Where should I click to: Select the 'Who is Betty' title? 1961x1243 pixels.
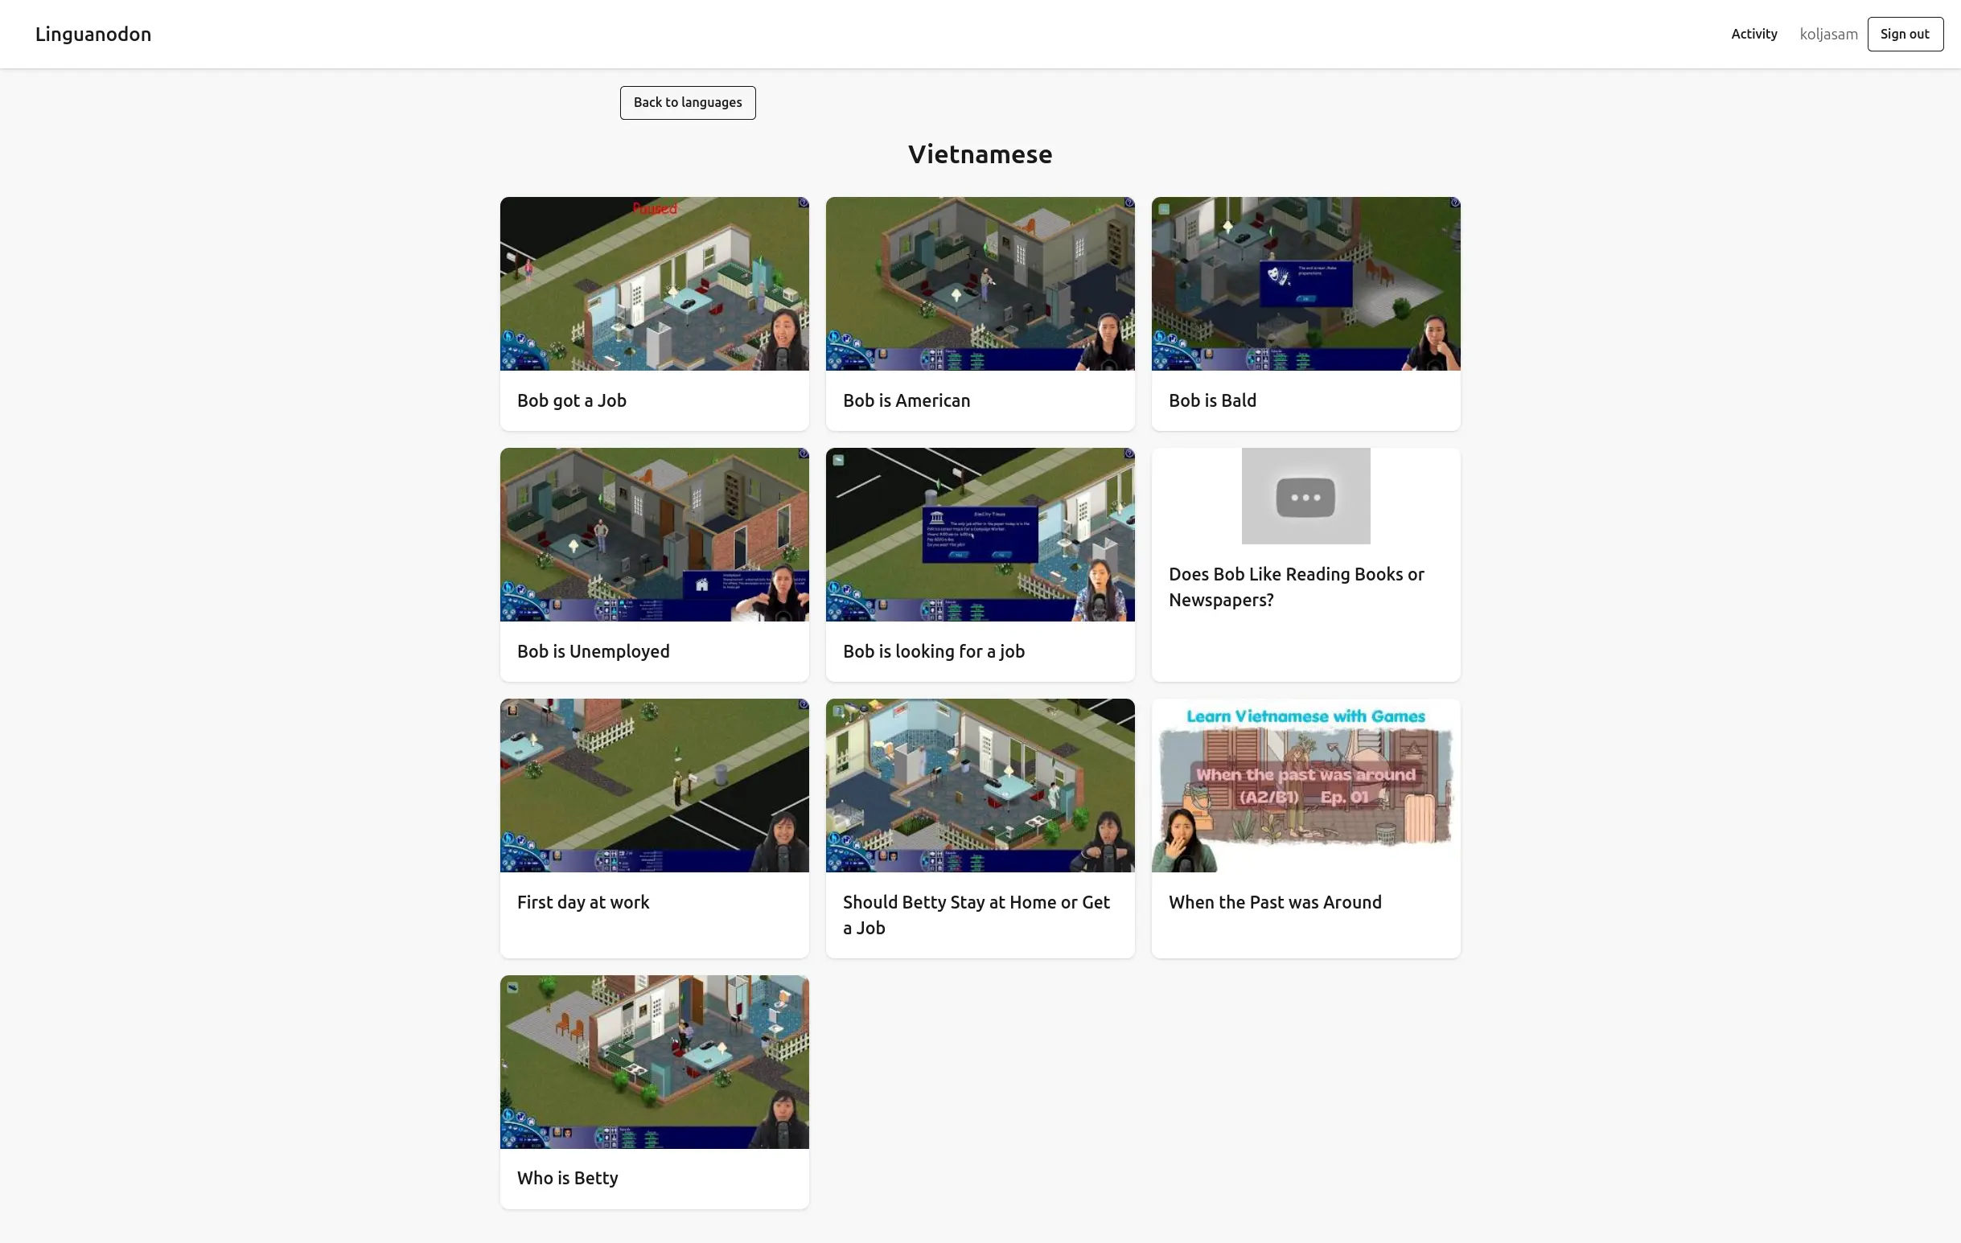click(568, 1178)
